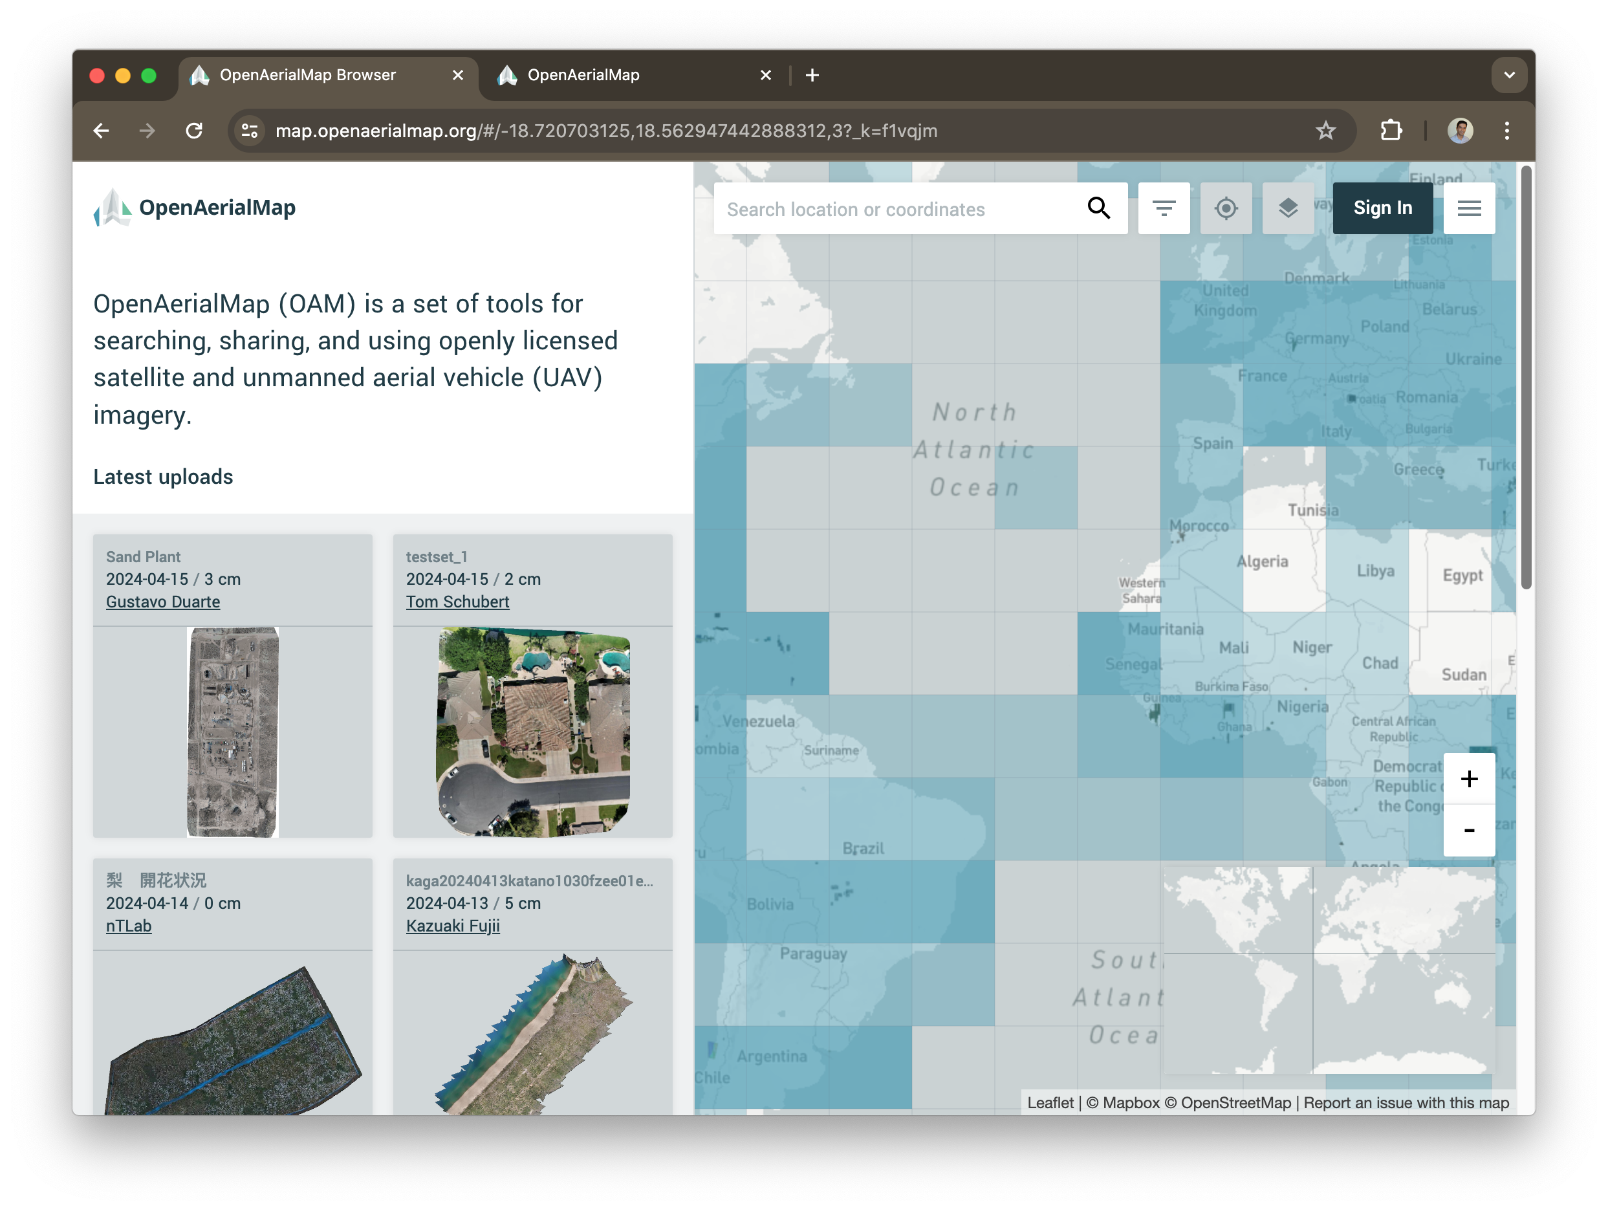1608x1211 pixels.
Task: Click the search magnifier icon
Action: (1098, 208)
